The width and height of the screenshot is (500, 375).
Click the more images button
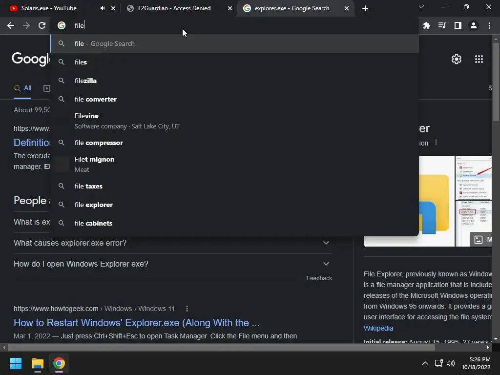click(x=480, y=239)
